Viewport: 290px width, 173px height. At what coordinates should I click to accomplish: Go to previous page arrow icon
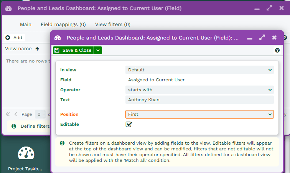point(16,114)
